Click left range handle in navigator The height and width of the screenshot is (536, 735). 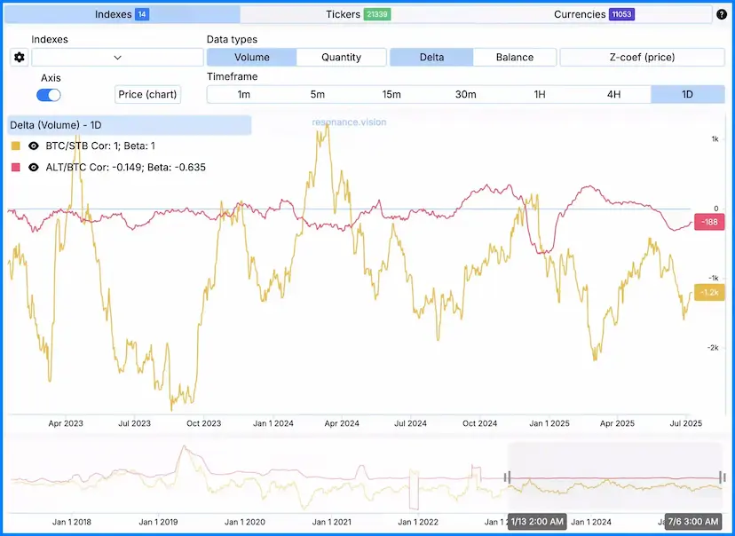[x=508, y=477]
